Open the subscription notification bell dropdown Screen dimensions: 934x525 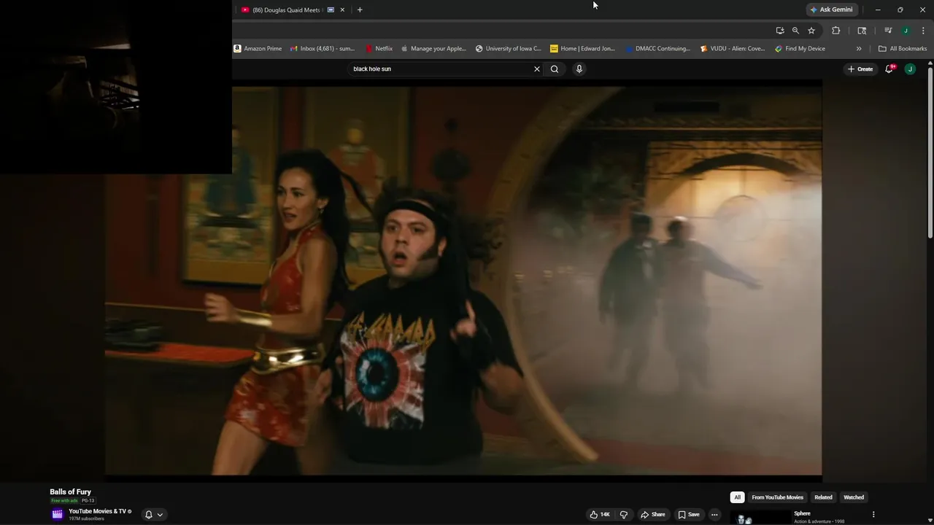pos(154,514)
